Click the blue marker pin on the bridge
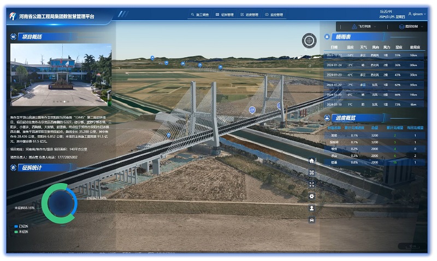 [252, 110]
